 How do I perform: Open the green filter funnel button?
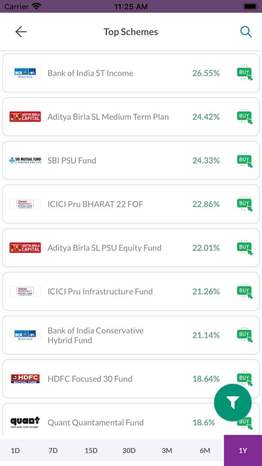(232, 403)
